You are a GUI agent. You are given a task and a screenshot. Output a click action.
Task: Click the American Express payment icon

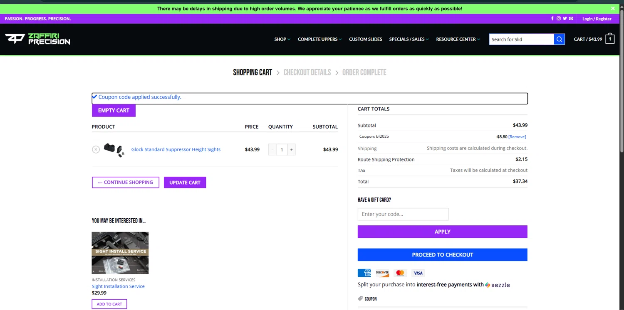click(x=364, y=273)
